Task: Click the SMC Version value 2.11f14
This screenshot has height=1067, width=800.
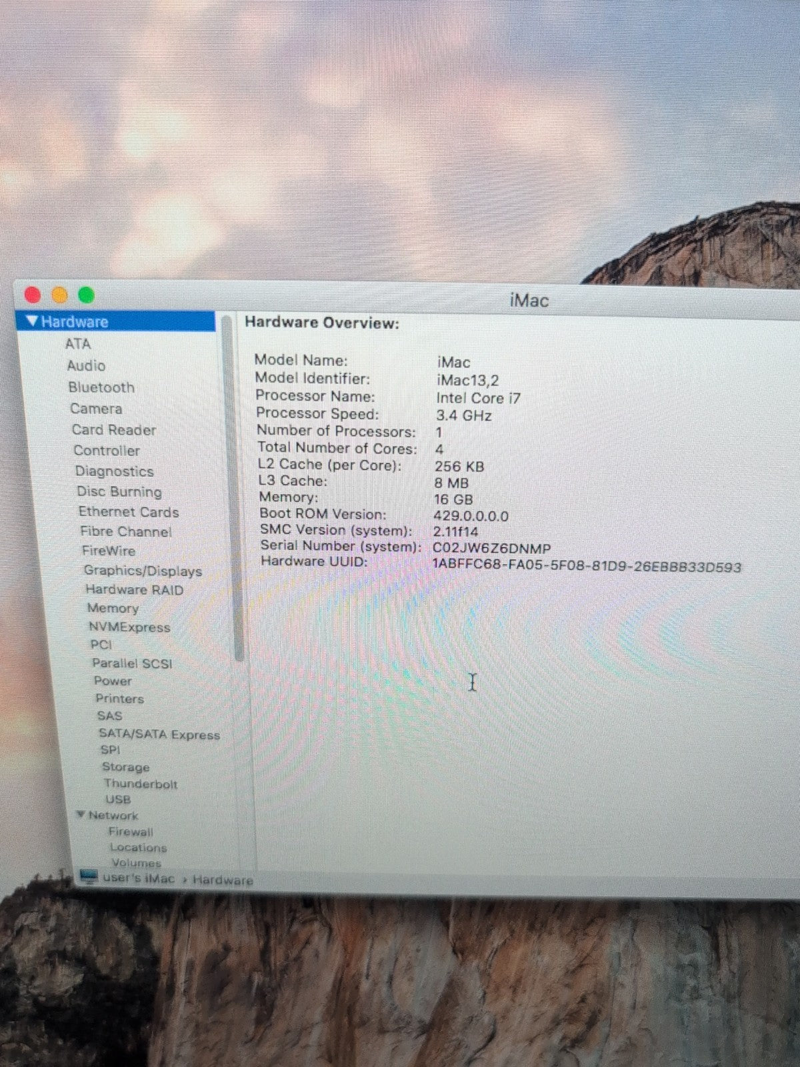Action: [x=455, y=532]
